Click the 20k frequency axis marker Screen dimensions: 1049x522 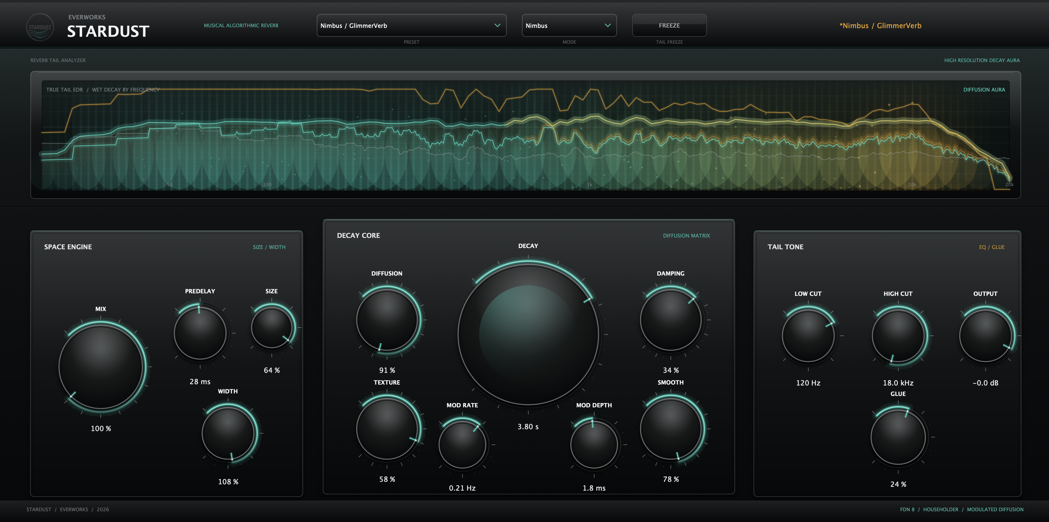1009,185
